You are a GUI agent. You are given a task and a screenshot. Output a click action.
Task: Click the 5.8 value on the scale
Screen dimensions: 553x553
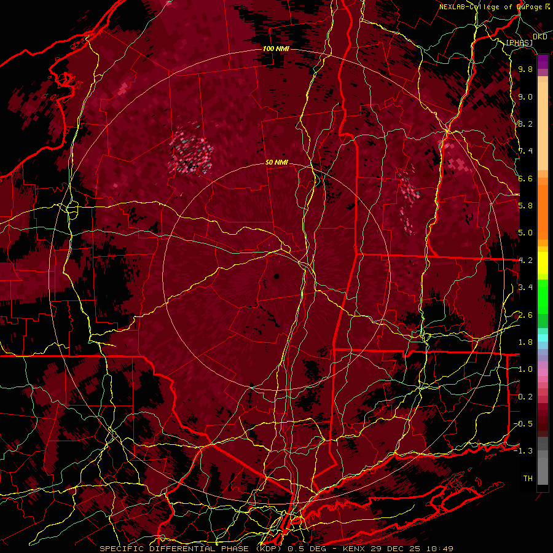tap(525, 206)
